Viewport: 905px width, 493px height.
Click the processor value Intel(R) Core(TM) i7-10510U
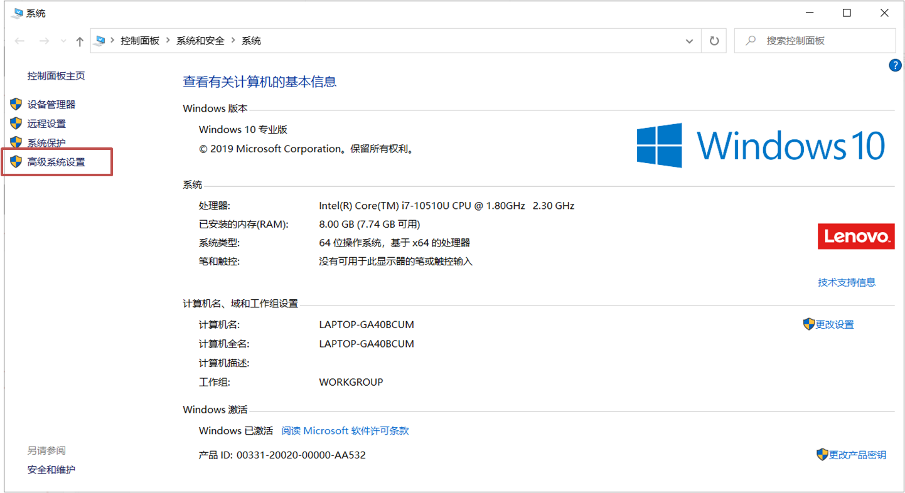(447, 206)
